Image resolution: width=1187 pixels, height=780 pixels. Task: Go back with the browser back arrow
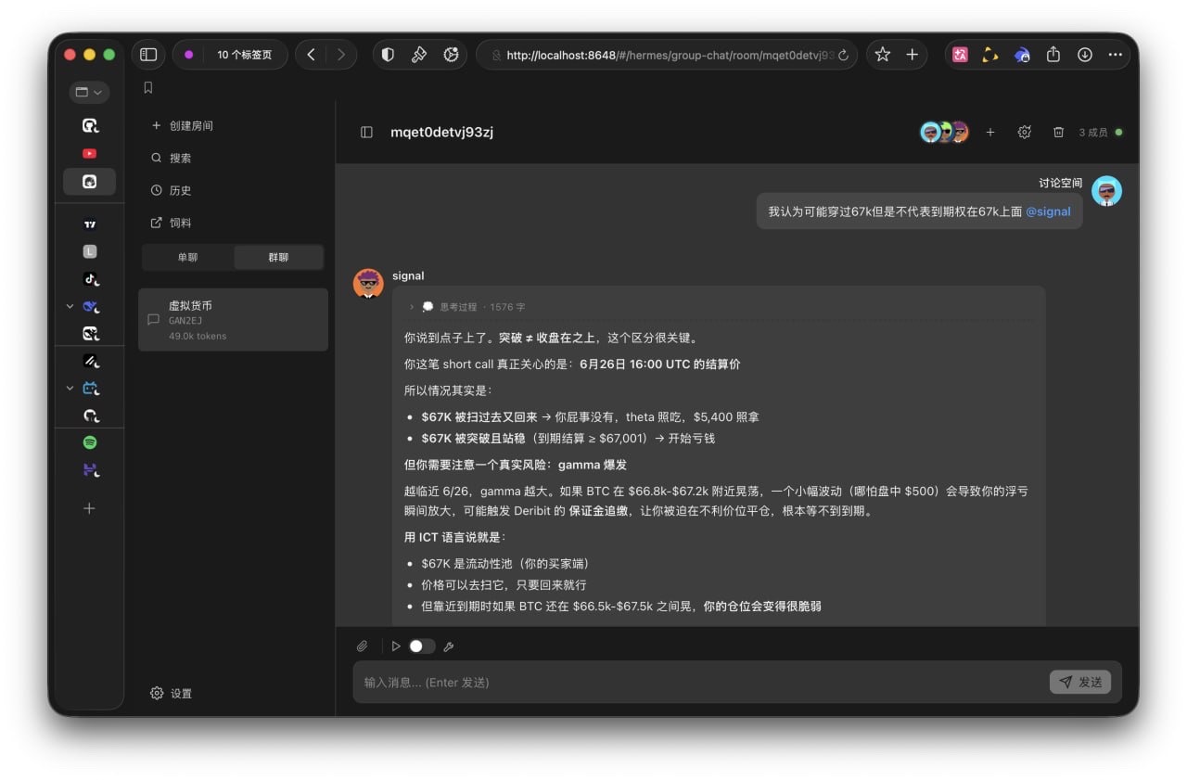tap(311, 55)
